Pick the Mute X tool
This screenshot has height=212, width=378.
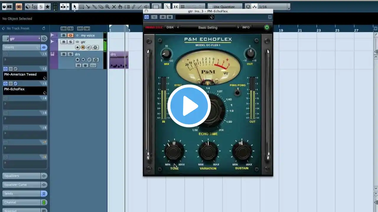(114, 6)
